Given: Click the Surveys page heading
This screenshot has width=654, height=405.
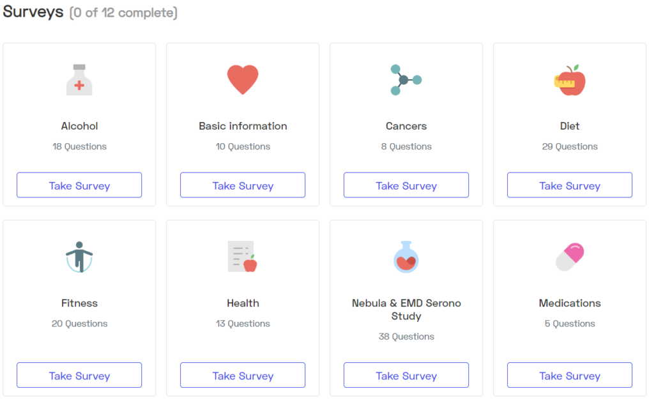Looking at the screenshot, I should click(x=33, y=11).
